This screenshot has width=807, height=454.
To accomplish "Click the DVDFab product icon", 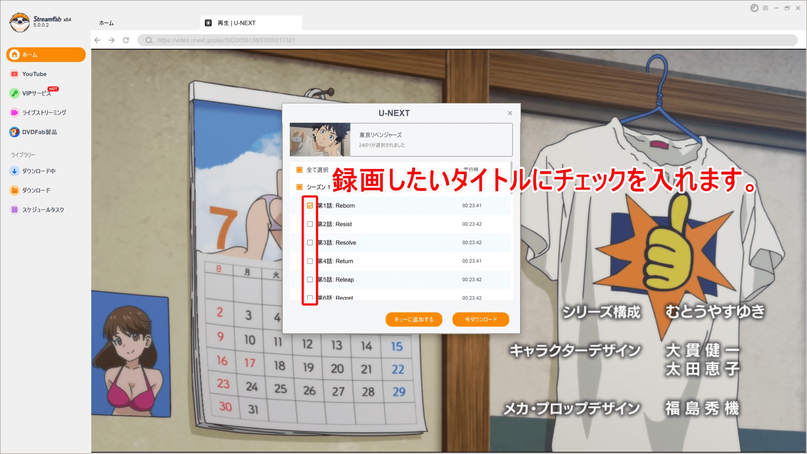I will (14, 132).
